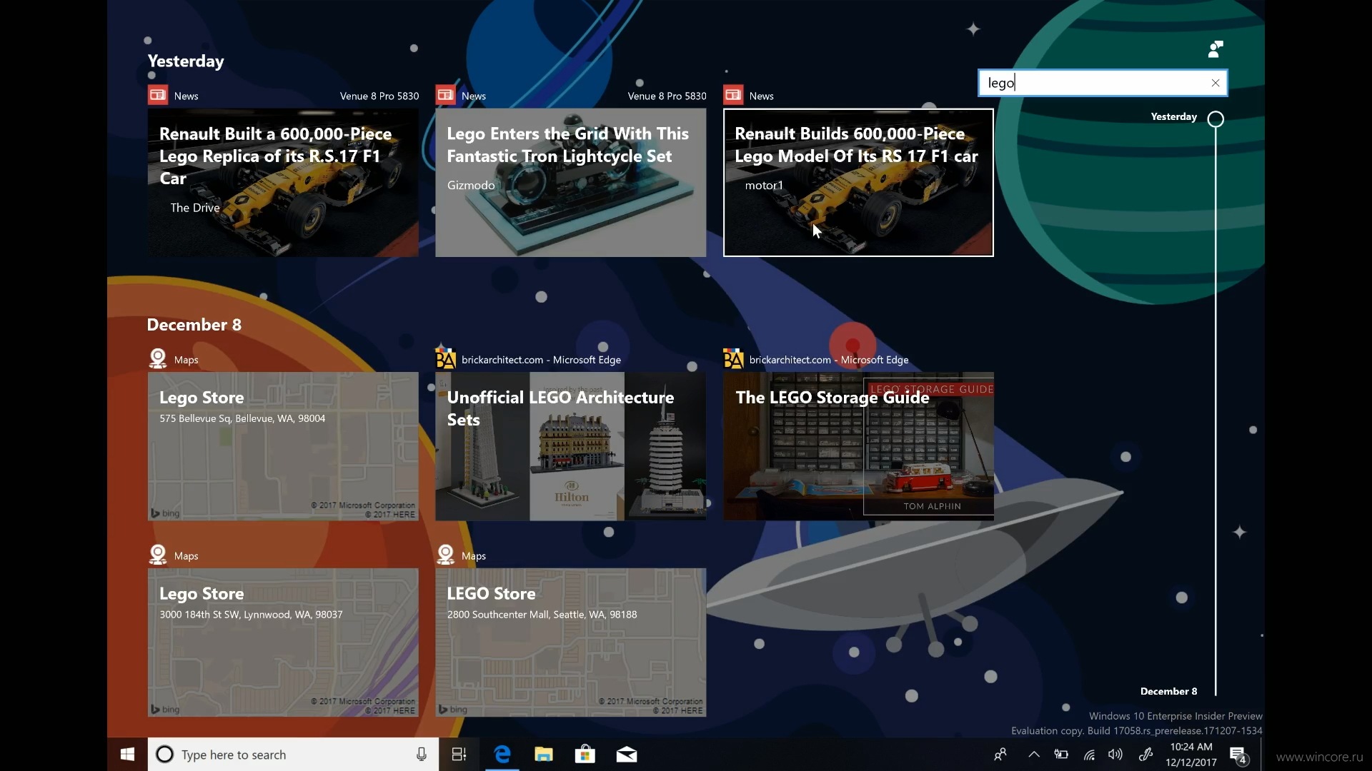1372x771 pixels.
Task: Click the brickarchitect icon above LEGO Storage Guide
Action: pyautogui.click(x=733, y=358)
